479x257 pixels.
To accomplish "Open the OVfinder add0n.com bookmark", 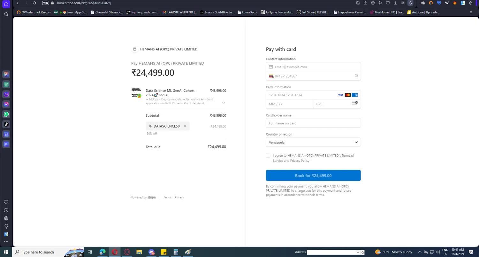I will (34, 12).
